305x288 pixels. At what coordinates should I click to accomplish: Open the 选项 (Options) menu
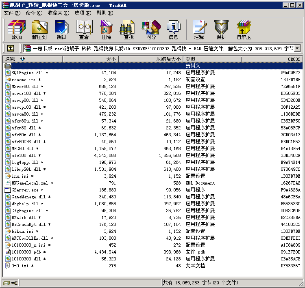[x=83, y=13]
